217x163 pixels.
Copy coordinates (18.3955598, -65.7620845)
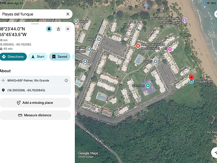pyautogui.click(x=35, y=90)
